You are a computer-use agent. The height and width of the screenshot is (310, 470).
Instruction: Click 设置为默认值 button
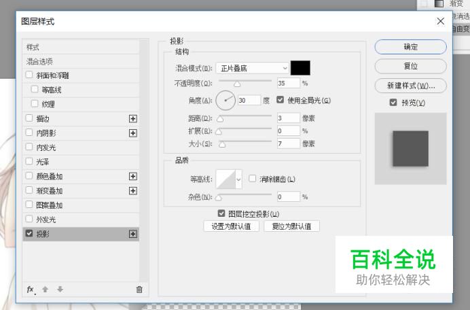(x=231, y=226)
